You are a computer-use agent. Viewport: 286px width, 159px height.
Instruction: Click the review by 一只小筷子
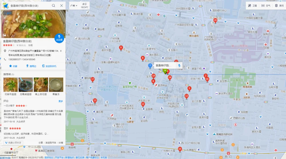coord(33,114)
